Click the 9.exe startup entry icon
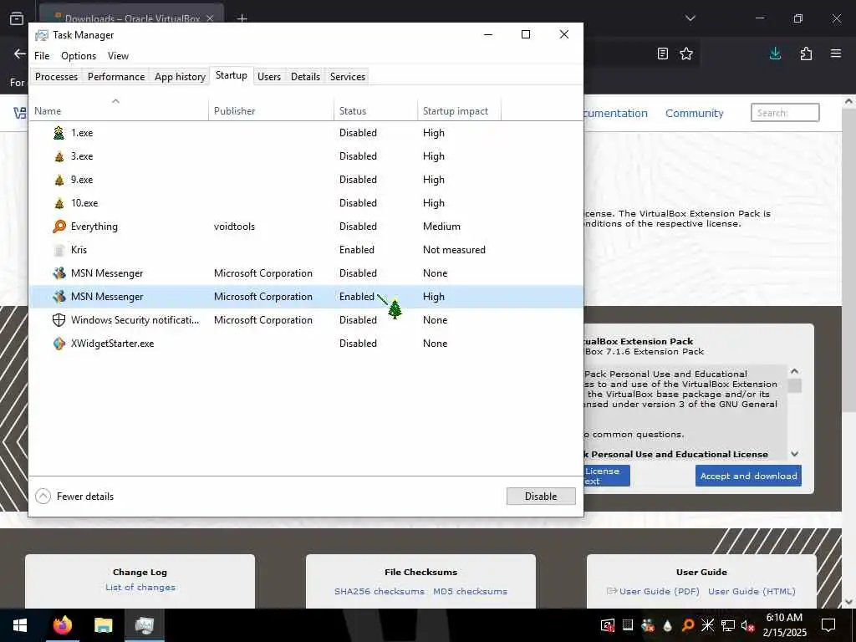Viewport: 856px width, 642px height. click(x=59, y=180)
